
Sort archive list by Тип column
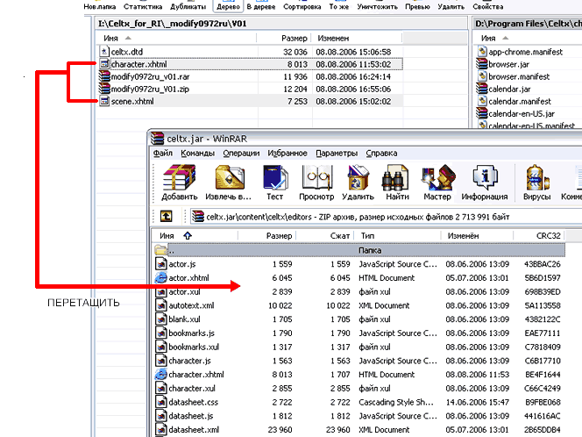pyautogui.click(x=397, y=235)
